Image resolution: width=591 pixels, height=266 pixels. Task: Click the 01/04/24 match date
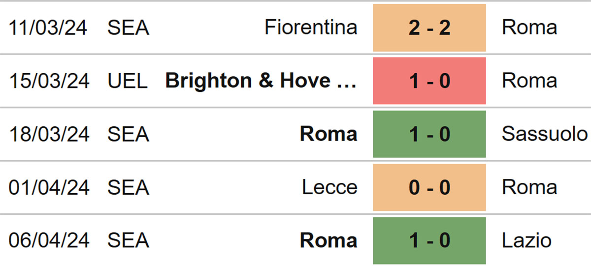pos(48,187)
